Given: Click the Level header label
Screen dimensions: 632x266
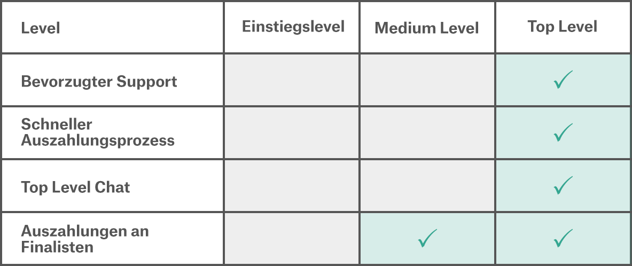Looking at the screenshot, I should [x=41, y=28].
